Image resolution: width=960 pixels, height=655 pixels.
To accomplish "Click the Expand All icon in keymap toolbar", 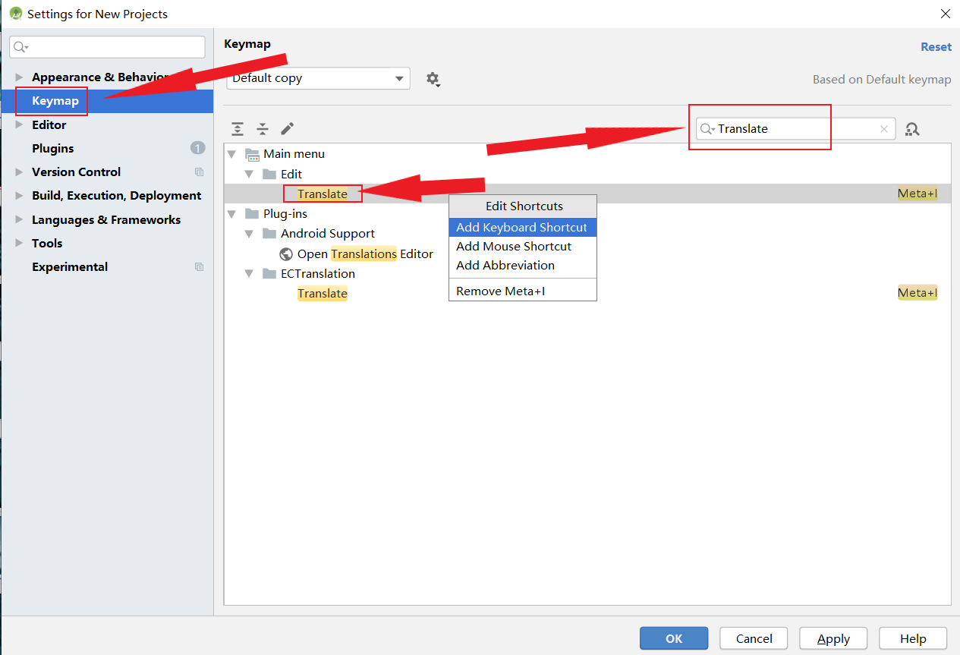I will point(238,129).
